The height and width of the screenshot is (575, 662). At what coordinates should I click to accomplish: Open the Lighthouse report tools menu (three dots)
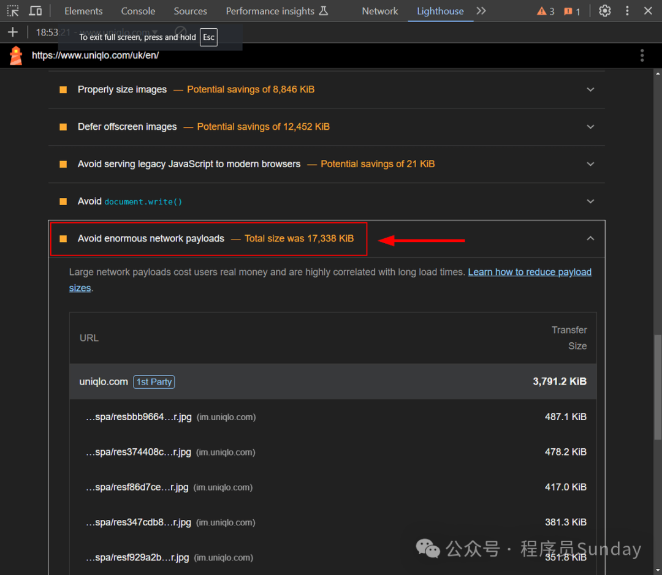point(642,55)
